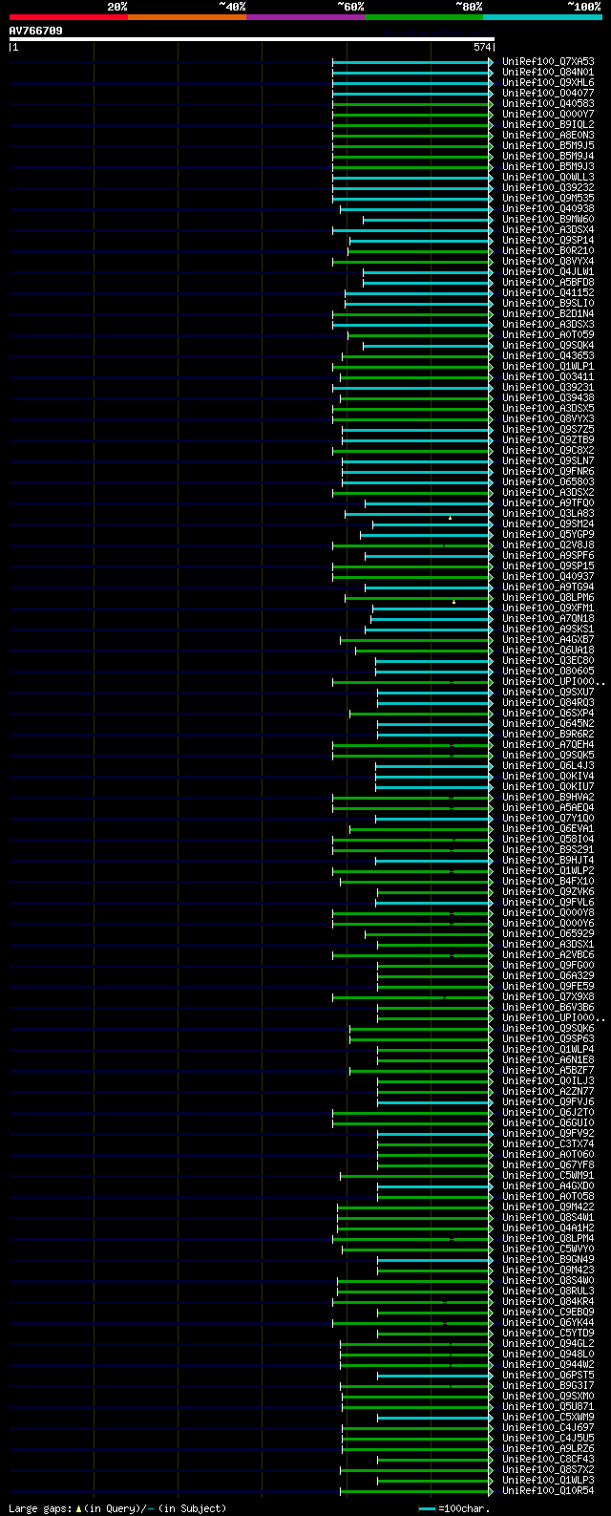
Task: Open hit UniRef100_O04077
Action: (x=548, y=93)
